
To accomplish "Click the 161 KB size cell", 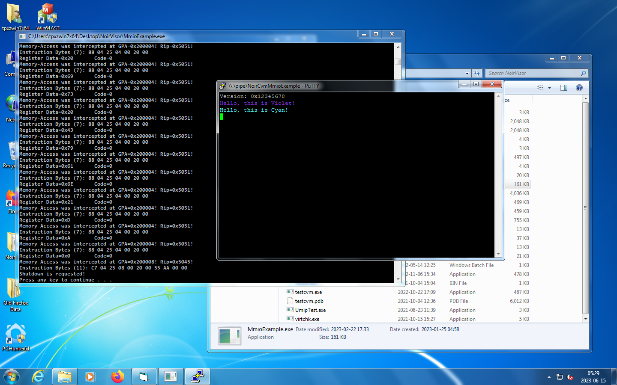I will (x=521, y=184).
